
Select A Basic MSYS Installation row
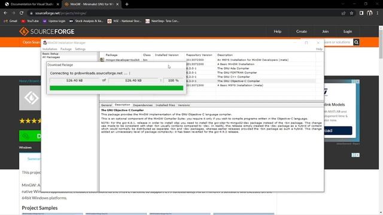point(240,85)
